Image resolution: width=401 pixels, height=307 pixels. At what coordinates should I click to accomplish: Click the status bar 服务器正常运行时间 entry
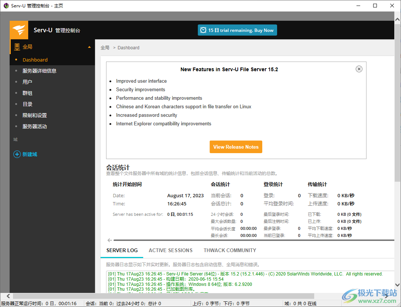click(x=39, y=304)
